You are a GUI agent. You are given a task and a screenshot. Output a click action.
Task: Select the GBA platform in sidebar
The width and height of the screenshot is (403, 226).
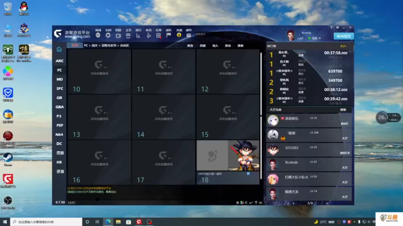click(x=59, y=107)
